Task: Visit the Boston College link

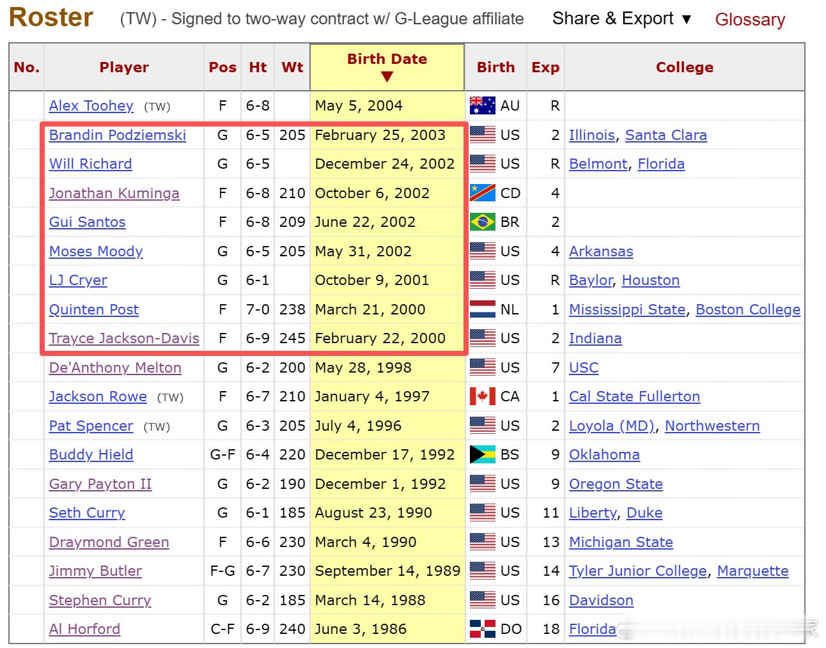Action: point(748,310)
